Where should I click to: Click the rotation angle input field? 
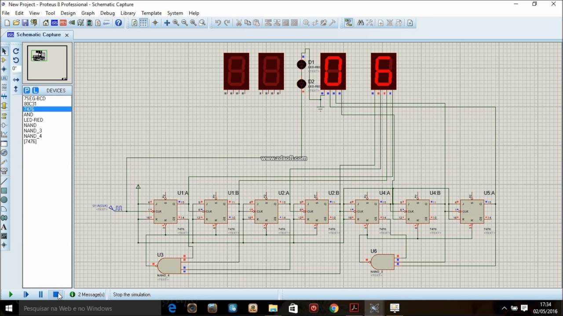click(x=16, y=68)
